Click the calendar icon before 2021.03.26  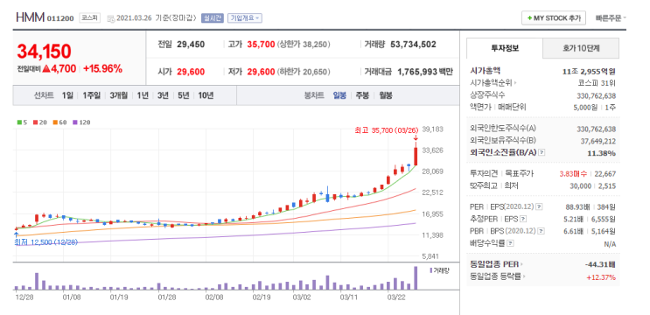pyautogui.click(x=110, y=18)
